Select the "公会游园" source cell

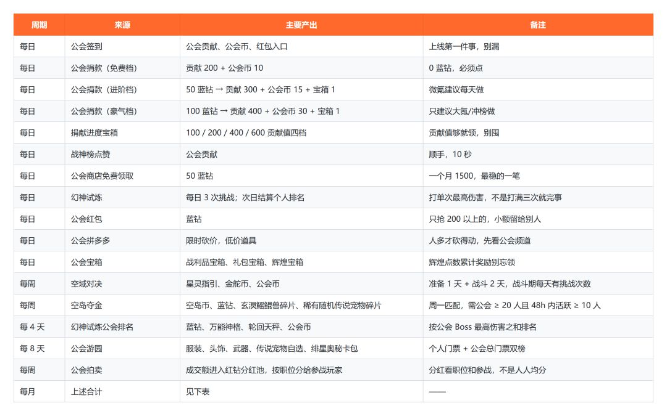[122, 349]
